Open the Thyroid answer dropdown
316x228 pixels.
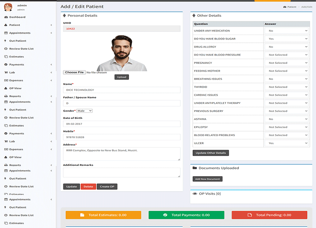(287, 87)
